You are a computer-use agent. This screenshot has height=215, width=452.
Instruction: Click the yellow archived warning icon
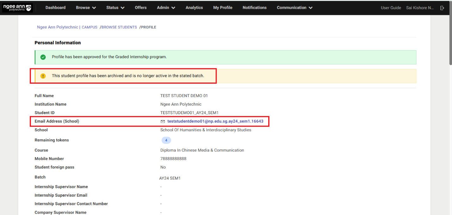click(43, 76)
